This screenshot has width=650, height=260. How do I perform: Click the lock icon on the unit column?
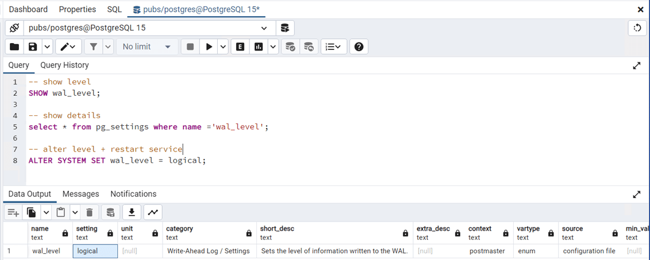(155, 234)
